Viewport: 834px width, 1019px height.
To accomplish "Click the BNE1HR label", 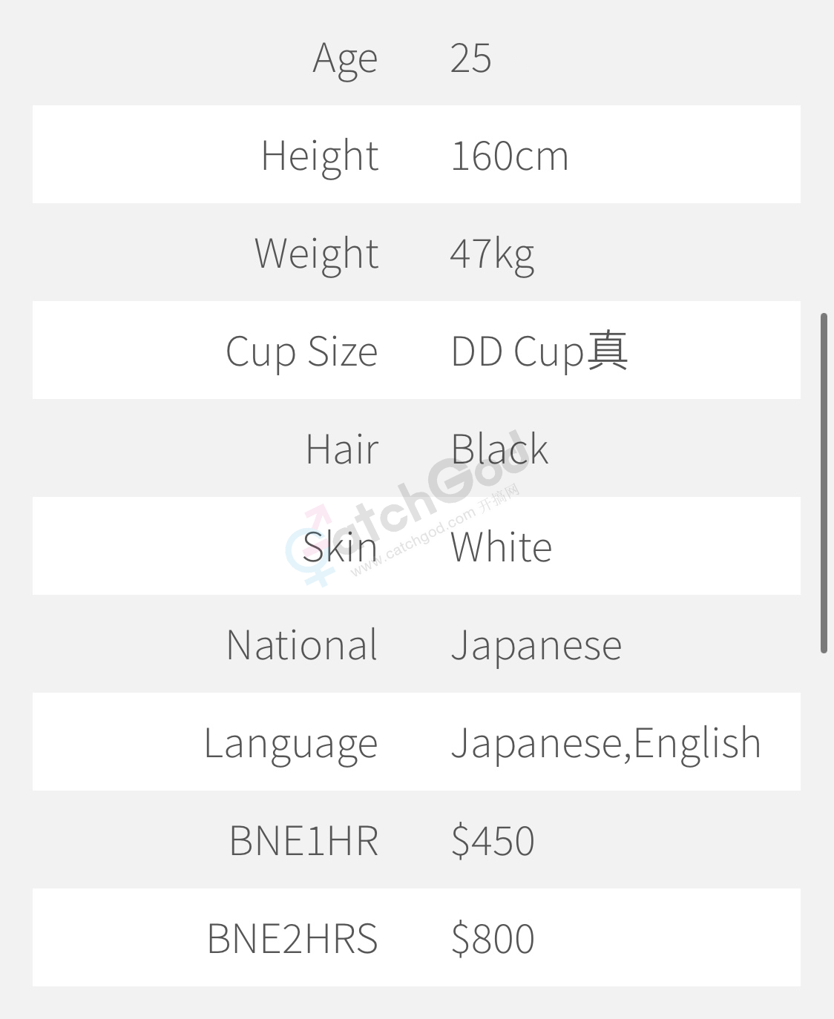I will (303, 841).
